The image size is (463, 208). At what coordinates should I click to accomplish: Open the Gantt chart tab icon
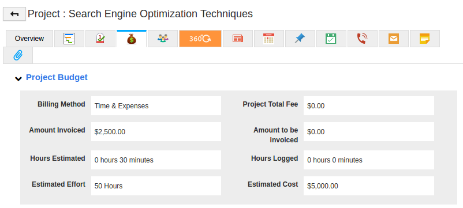(69, 39)
